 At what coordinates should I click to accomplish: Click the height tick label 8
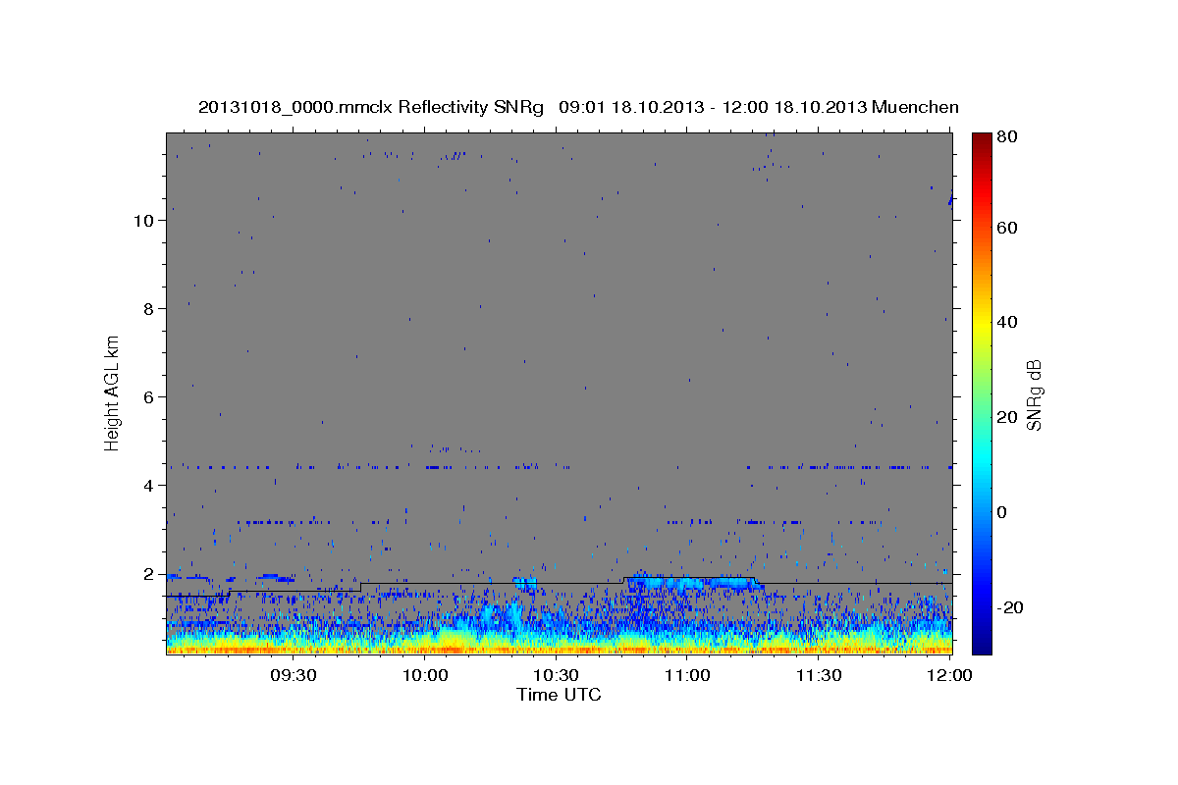[150, 308]
